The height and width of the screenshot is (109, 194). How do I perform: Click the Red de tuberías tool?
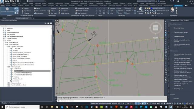click(x=64, y=13)
